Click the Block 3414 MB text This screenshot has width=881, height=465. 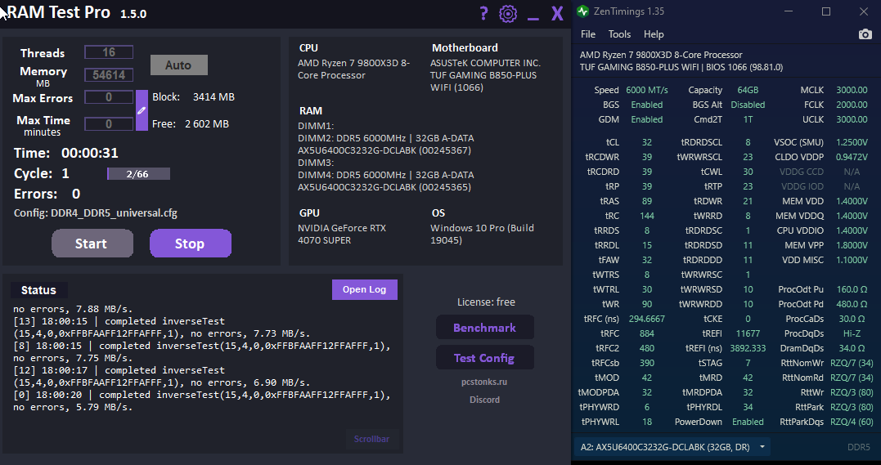193,96
